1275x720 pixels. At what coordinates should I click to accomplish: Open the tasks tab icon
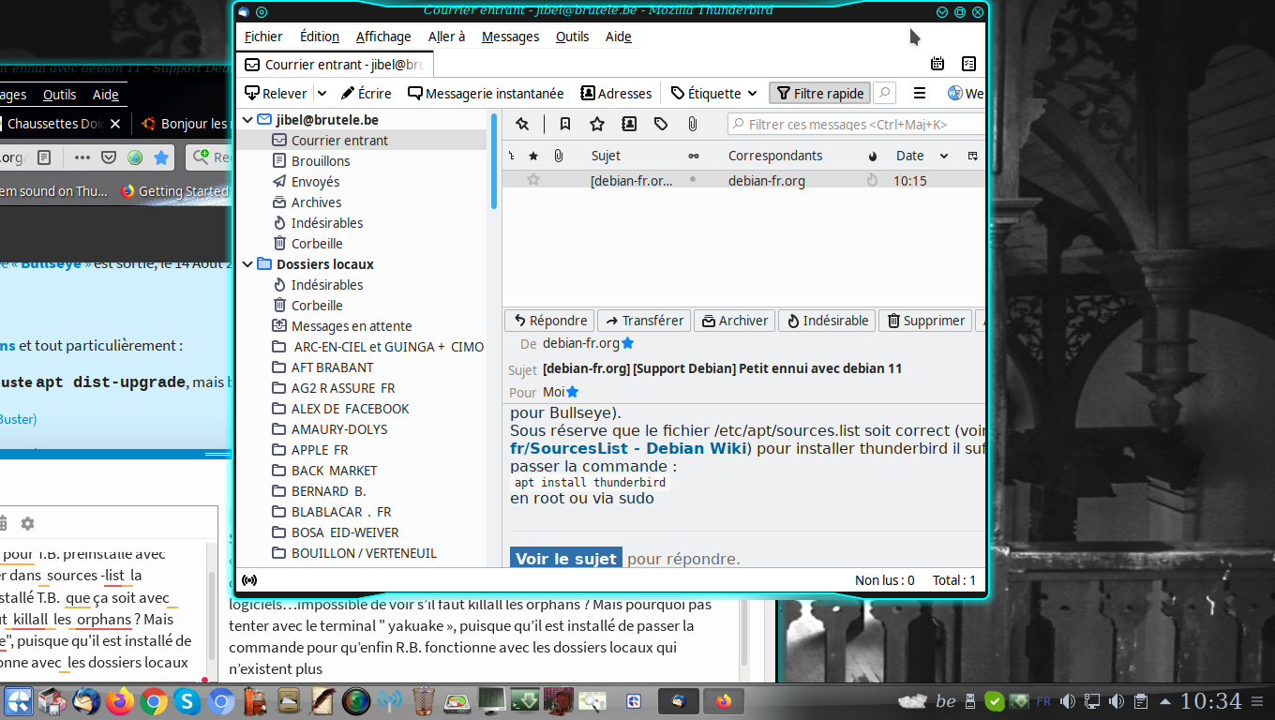click(968, 64)
